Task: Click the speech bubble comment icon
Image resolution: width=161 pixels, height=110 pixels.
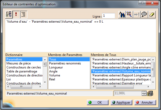Action: click(144, 15)
